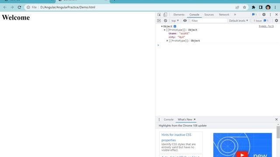Viewport: 280px width, 157px height.
Task: Click the What's New scrollbar
Action: point(278,132)
